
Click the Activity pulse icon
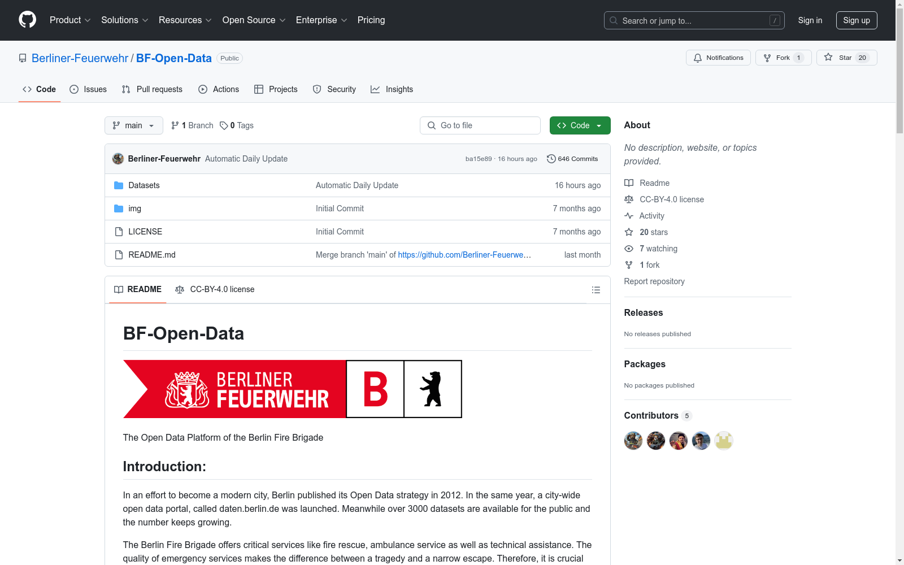[x=629, y=216]
